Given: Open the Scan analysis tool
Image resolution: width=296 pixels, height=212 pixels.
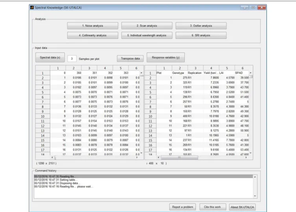Looking at the screenshot, I should [x=147, y=26].
